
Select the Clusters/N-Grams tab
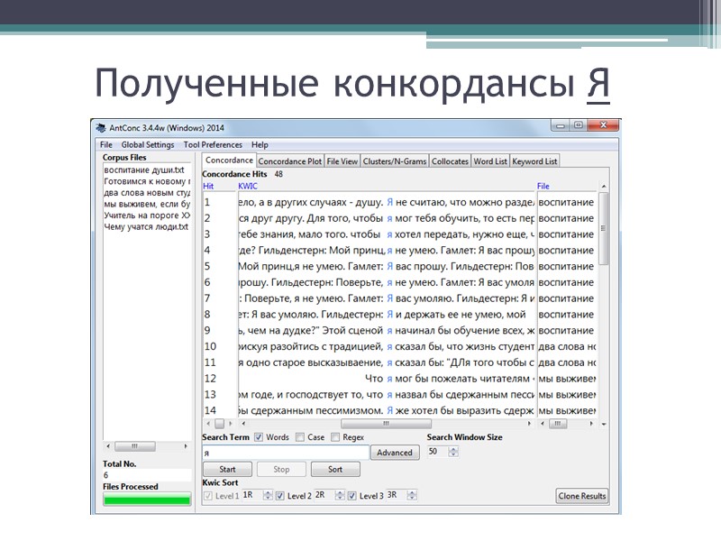[394, 160]
